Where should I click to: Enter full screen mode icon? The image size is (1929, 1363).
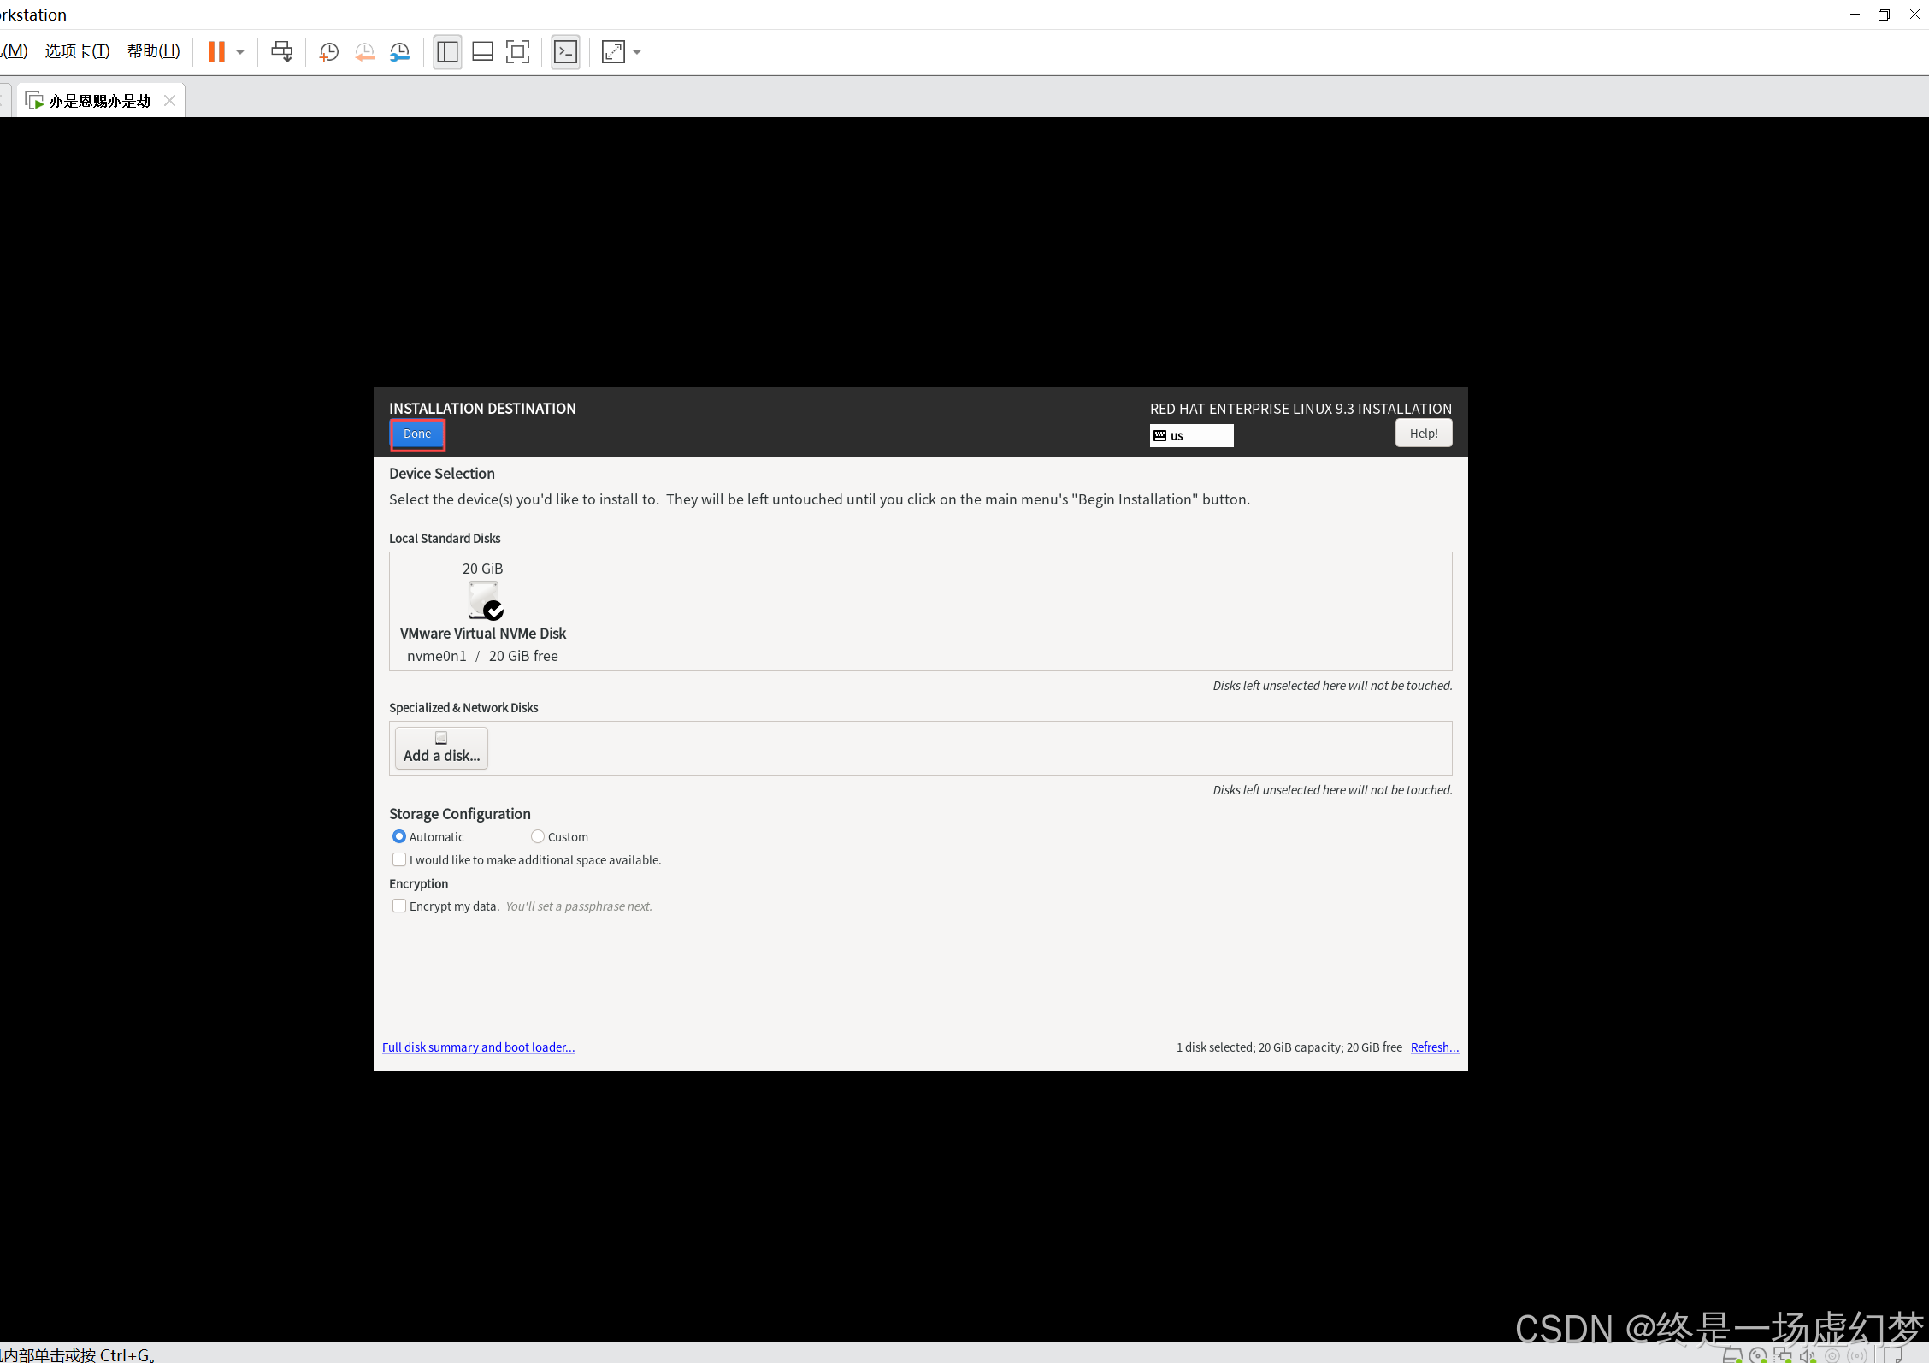point(517,52)
